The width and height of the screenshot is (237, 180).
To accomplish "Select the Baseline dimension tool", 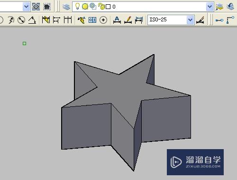I will point(56,20).
